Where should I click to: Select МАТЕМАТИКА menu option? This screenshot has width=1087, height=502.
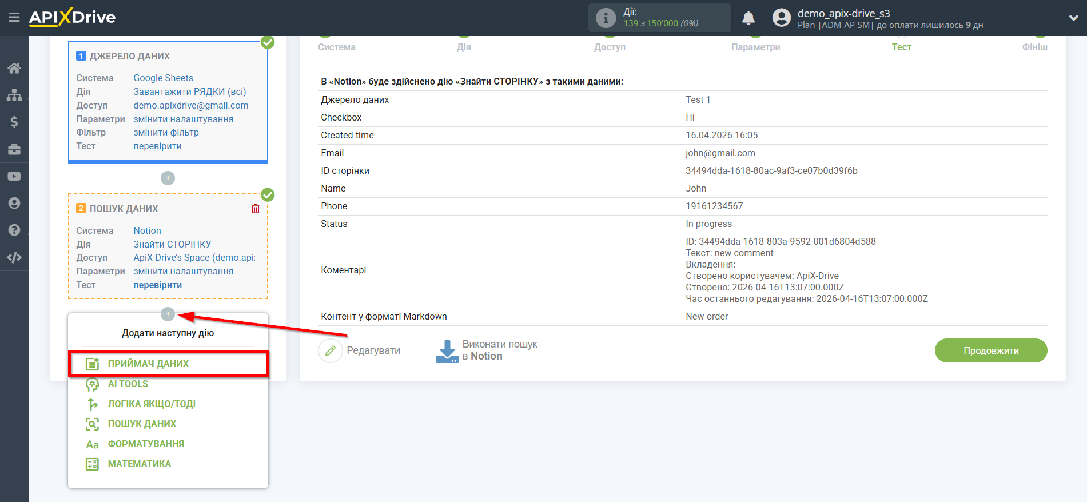click(140, 464)
